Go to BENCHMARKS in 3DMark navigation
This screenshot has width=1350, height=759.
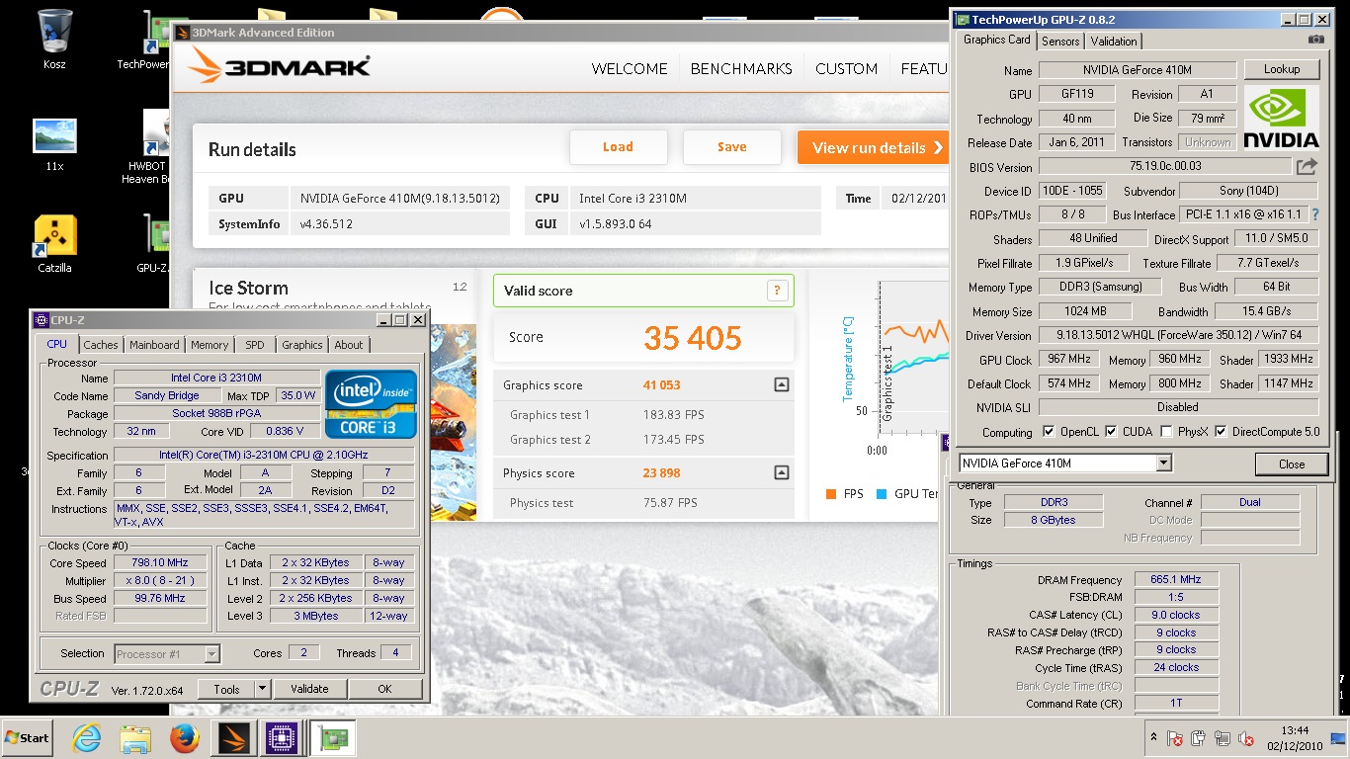[x=741, y=68]
